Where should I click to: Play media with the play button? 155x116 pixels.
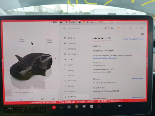coord(21,100)
